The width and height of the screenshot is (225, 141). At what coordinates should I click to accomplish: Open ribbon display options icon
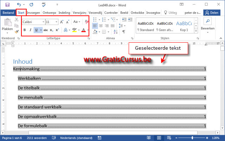181,4
